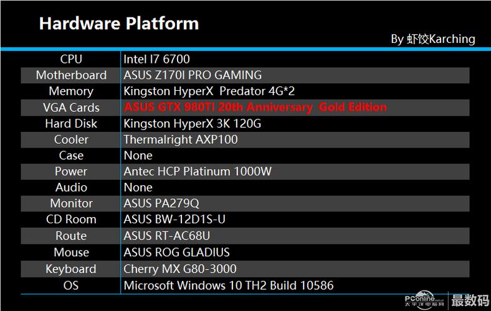Click Kingston HyperX Predator 4G*2 text
The height and width of the screenshot is (311, 491).
tap(209, 91)
